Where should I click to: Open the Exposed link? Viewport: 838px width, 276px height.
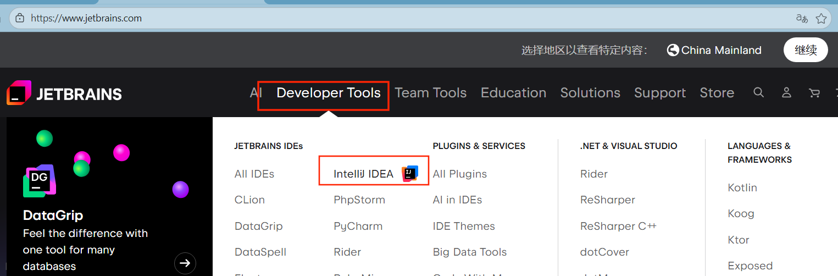(x=750, y=266)
